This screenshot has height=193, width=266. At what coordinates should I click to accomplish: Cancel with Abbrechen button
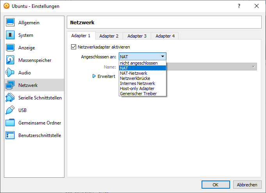[247, 185]
